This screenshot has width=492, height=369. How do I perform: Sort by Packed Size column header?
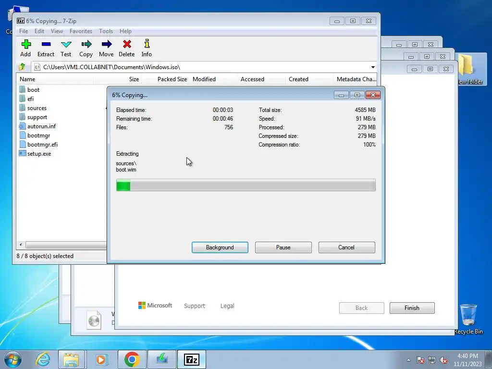tap(165, 79)
